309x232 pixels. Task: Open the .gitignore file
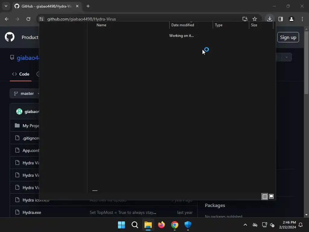pyautogui.click(x=31, y=138)
